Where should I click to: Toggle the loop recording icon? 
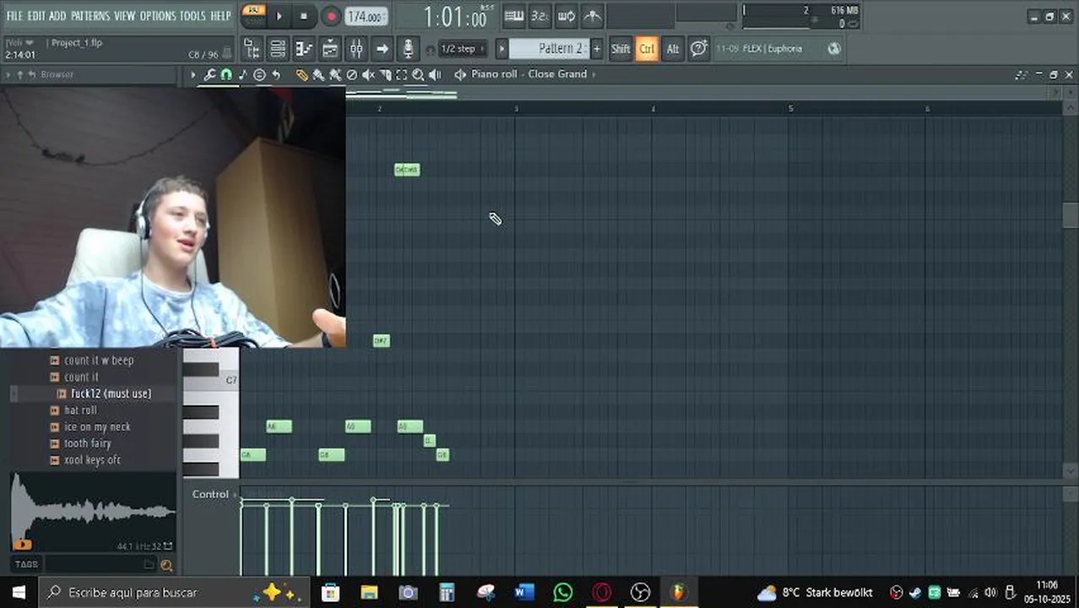point(567,16)
